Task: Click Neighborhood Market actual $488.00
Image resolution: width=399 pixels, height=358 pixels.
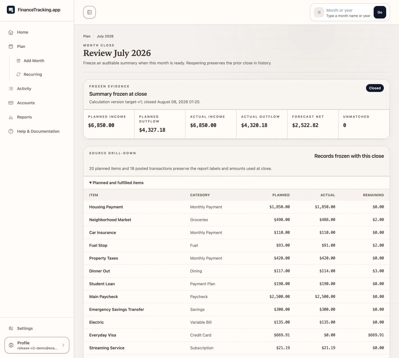Action: click(x=327, y=220)
